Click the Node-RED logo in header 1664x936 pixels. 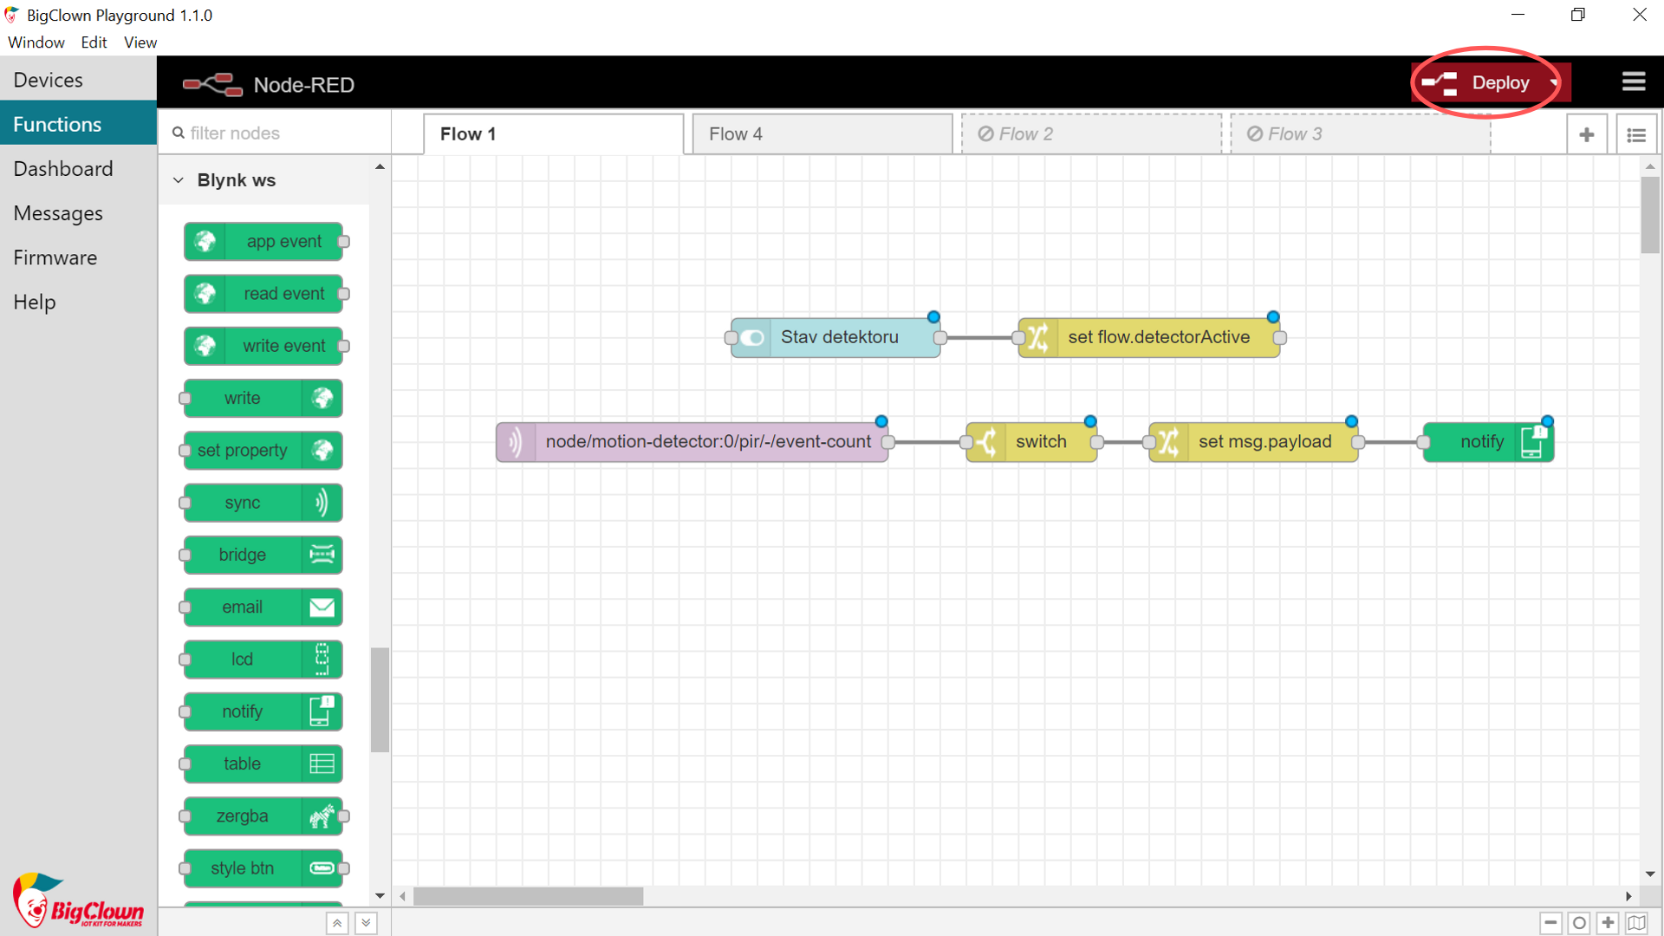(212, 84)
